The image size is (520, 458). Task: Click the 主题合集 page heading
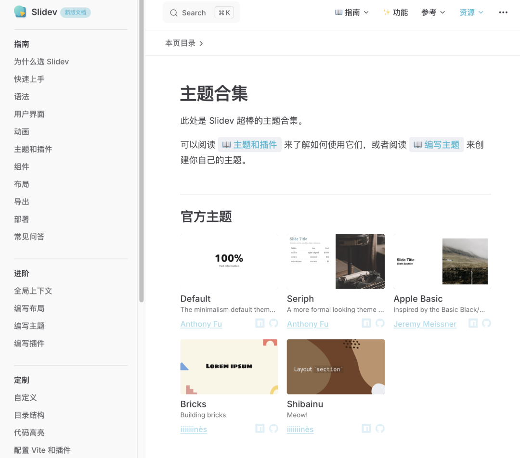(214, 93)
